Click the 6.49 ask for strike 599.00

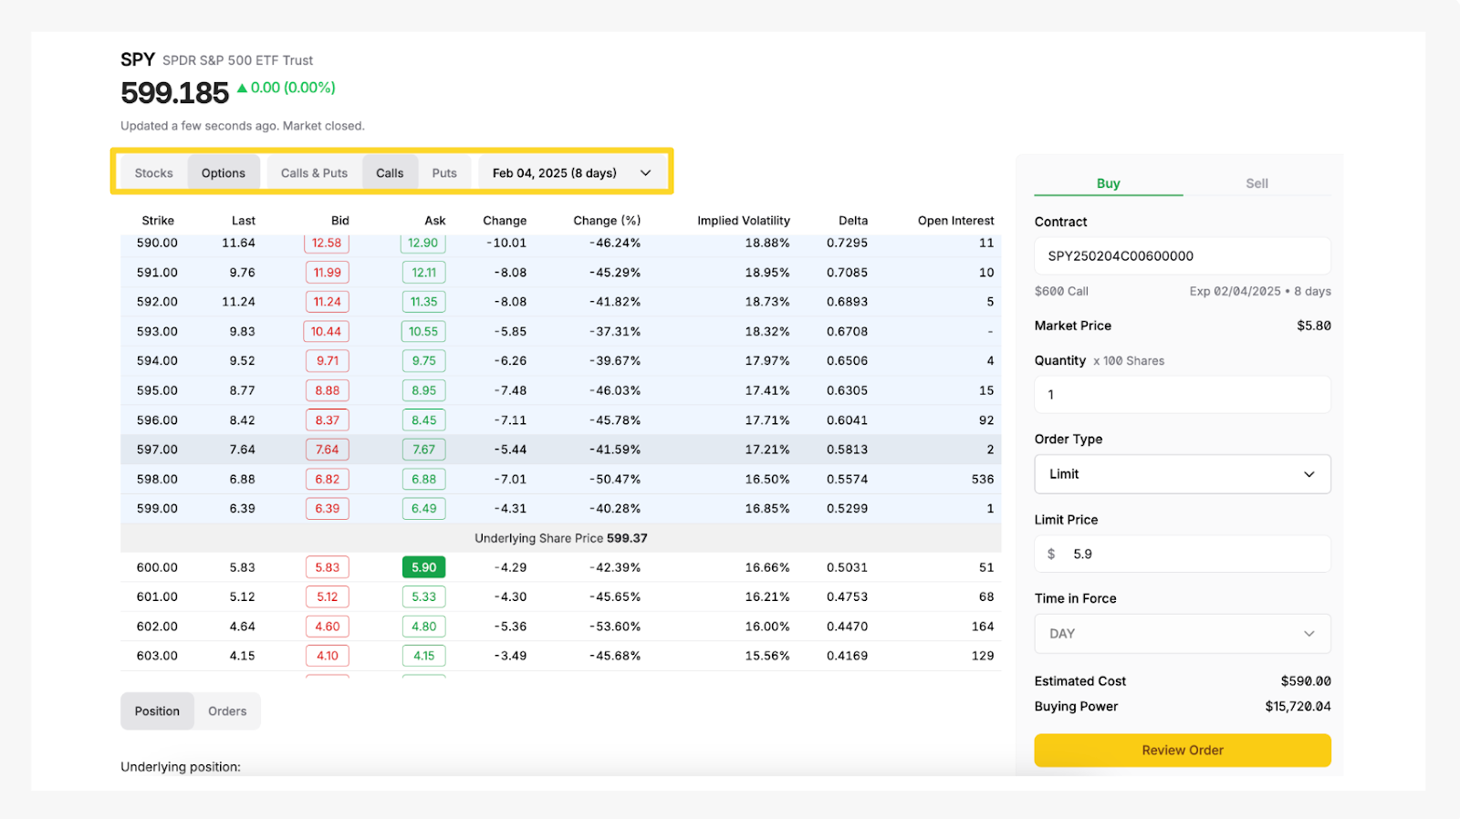pyautogui.click(x=423, y=509)
